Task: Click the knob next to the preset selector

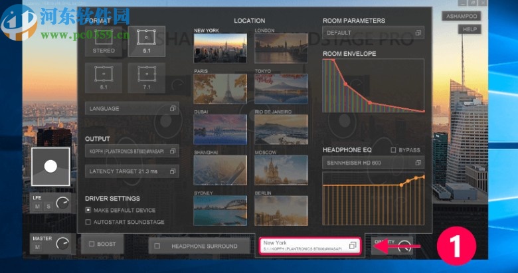Action: [404, 247]
